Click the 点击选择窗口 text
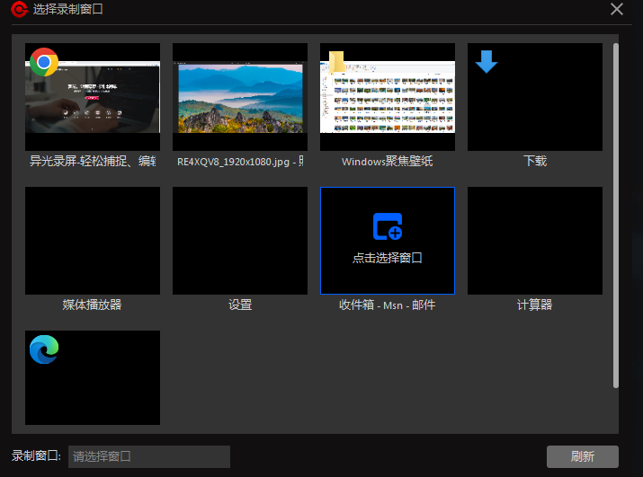 coord(388,258)
